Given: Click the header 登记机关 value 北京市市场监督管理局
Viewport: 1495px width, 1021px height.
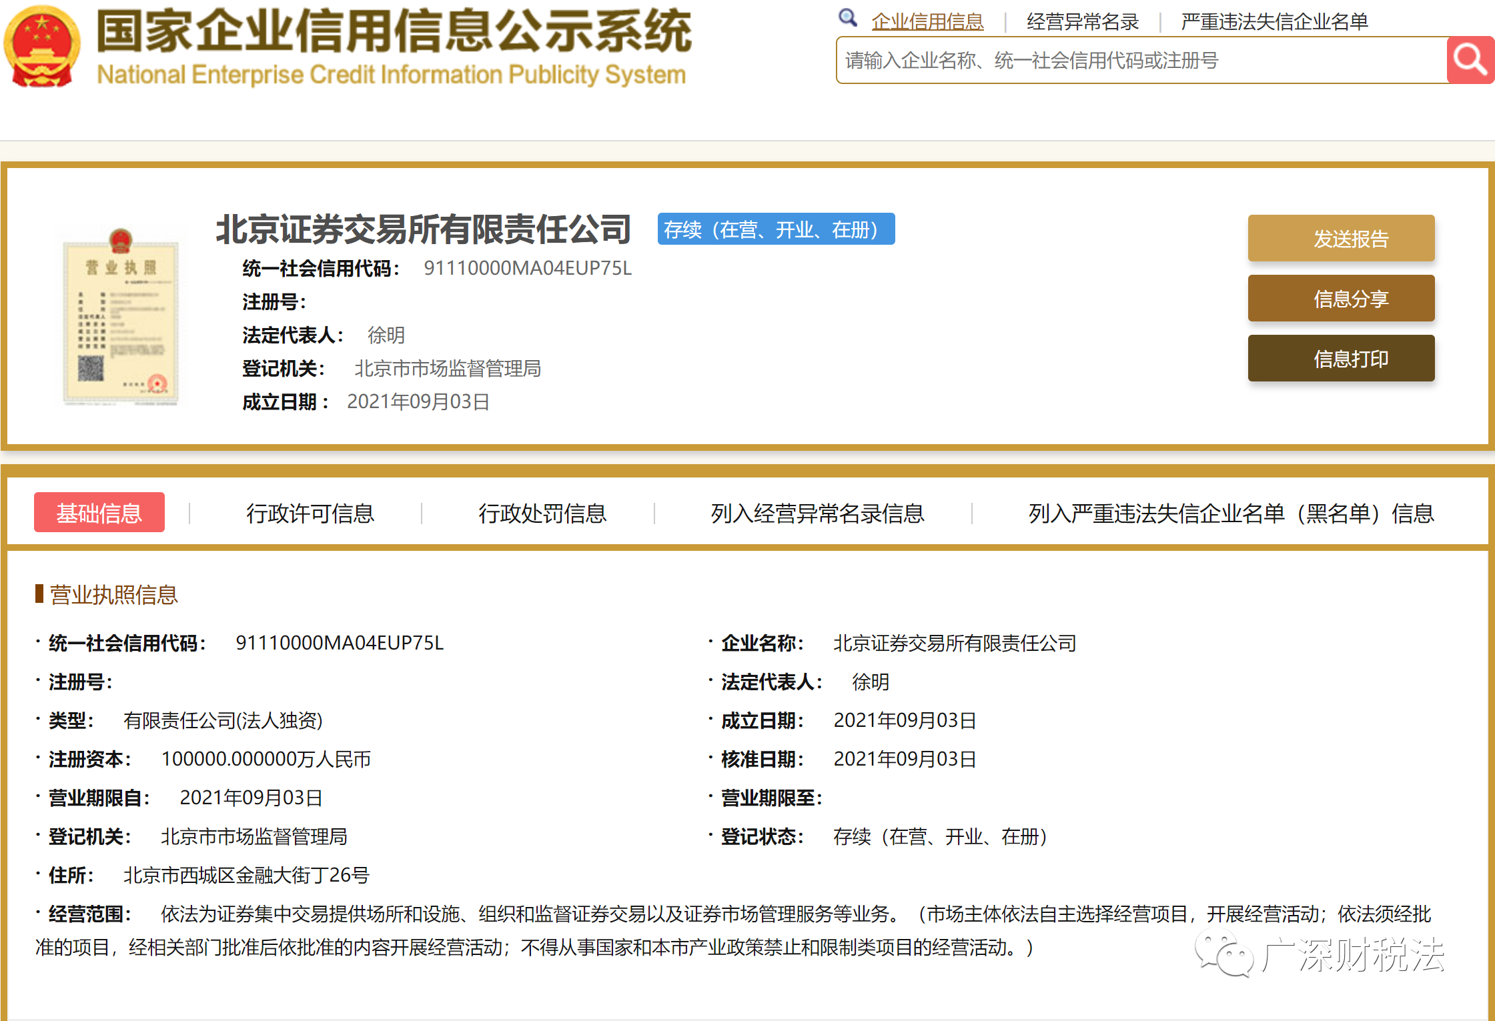Looking at the screenshot, I should coord(448,368).
